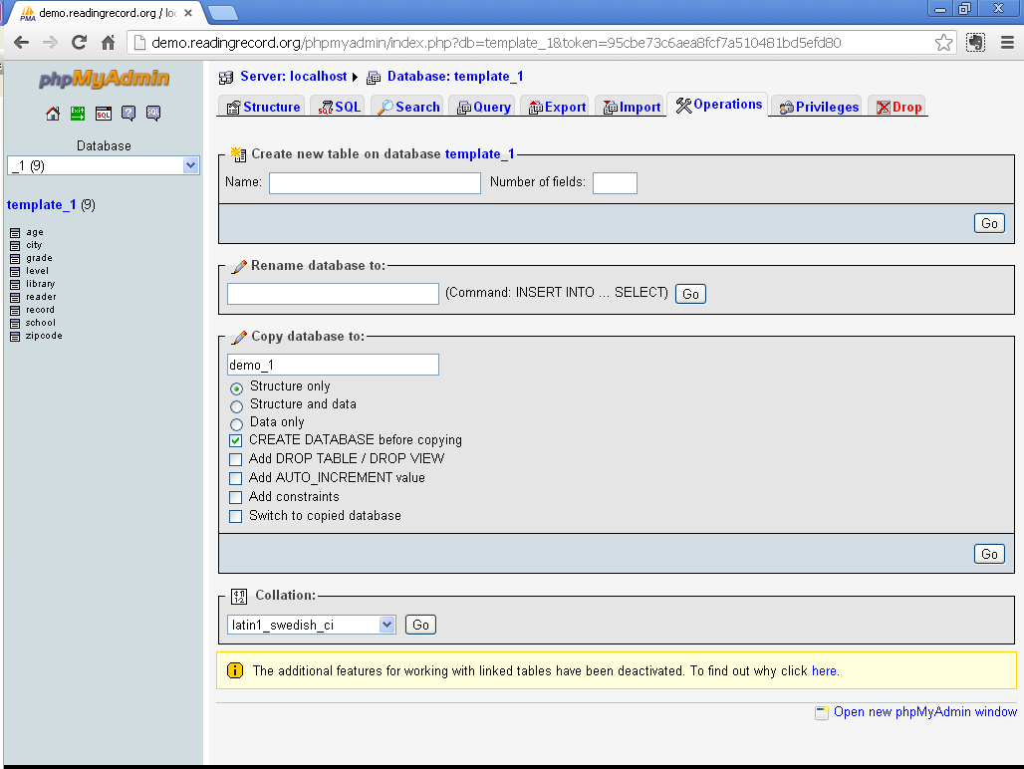Open the Database: template_1 breadcrumb link

click(455, 77)
